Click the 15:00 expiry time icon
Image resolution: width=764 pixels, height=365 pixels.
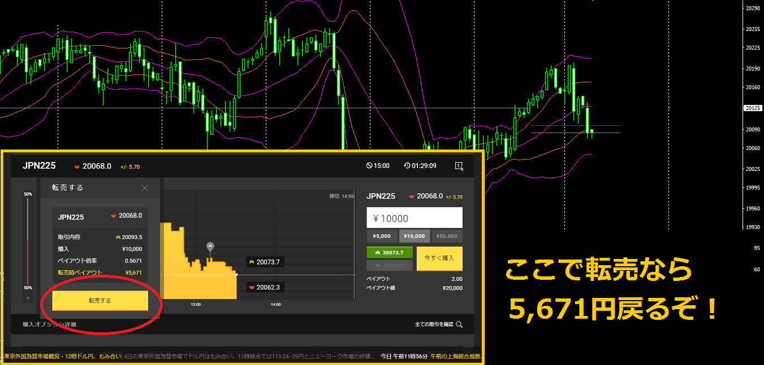pos(369,166)
